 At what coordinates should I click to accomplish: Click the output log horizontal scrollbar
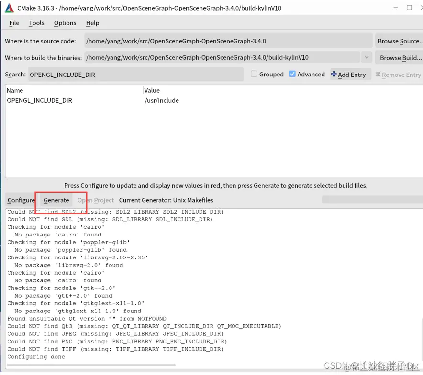point(91,365)
